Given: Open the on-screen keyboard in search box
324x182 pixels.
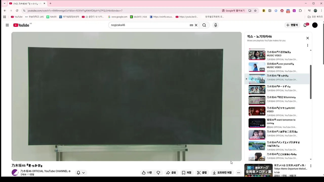Looking at the screenshot, I should click(191, 25).
